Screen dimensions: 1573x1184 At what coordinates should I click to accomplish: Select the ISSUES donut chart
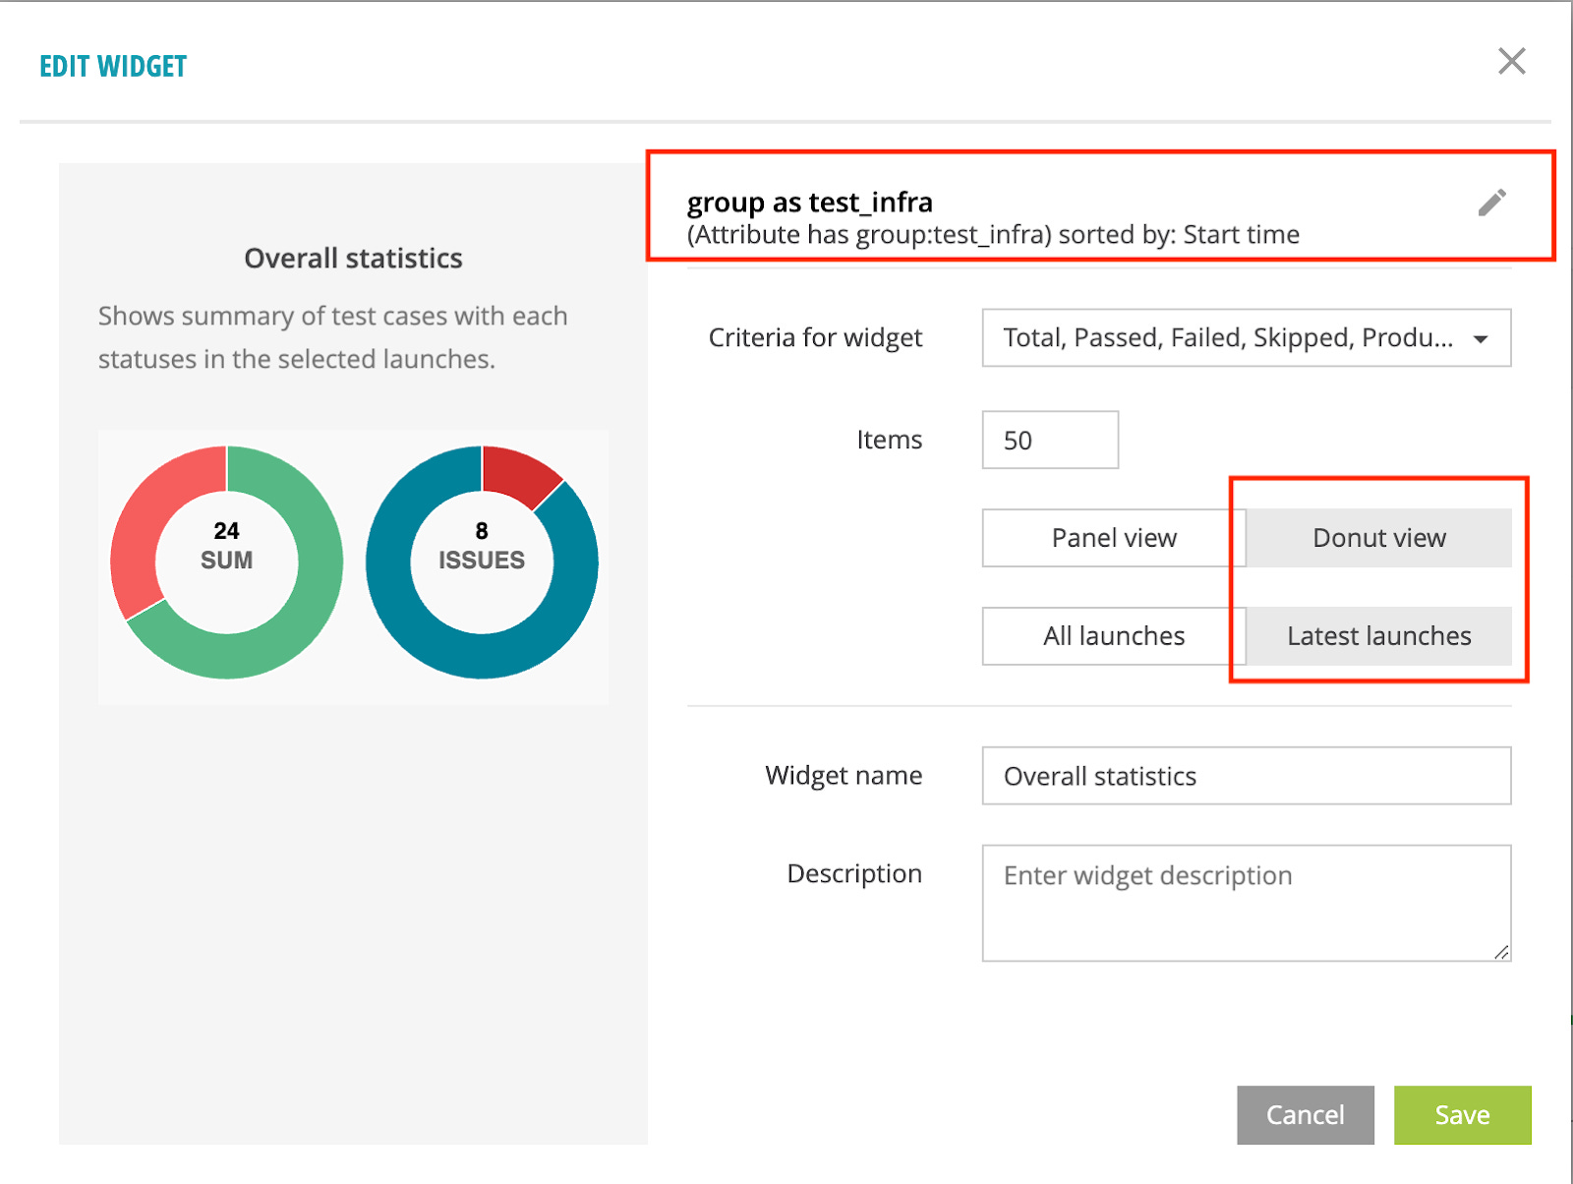(x=482, y=561)
